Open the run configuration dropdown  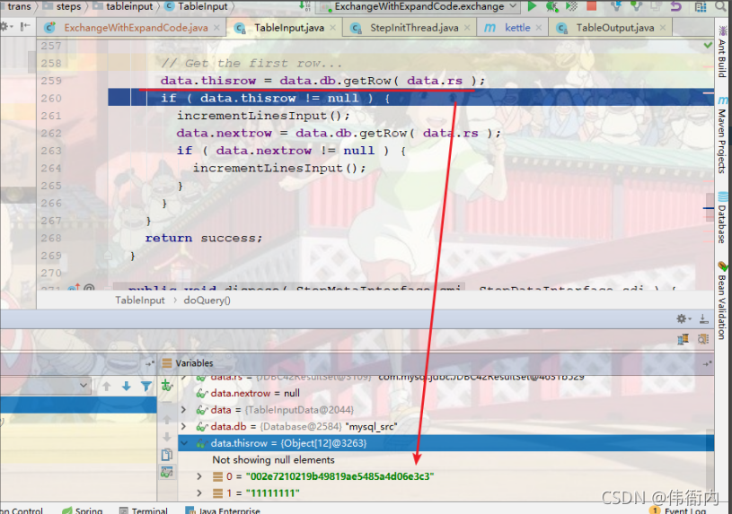coord(514,6)
